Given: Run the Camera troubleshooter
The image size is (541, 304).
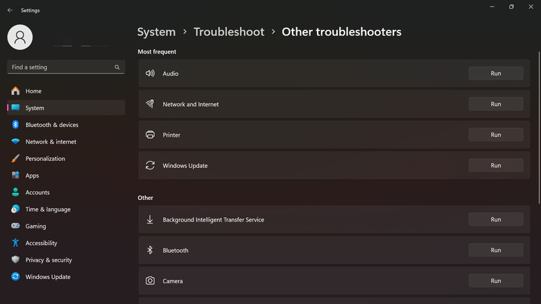Looking at the screenshot, I should (495, 281).
